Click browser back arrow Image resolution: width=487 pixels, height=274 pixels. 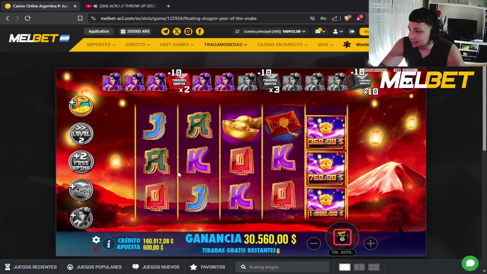pyautogui.click(x=8, y=18)
